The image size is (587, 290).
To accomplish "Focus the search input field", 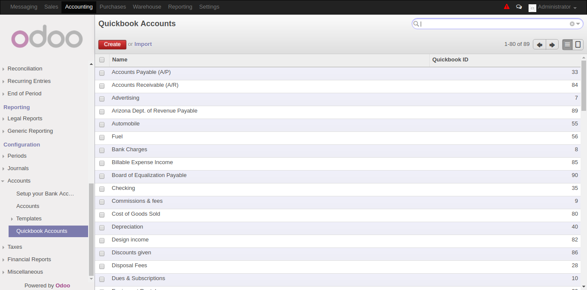I will (x=494, y=24).
